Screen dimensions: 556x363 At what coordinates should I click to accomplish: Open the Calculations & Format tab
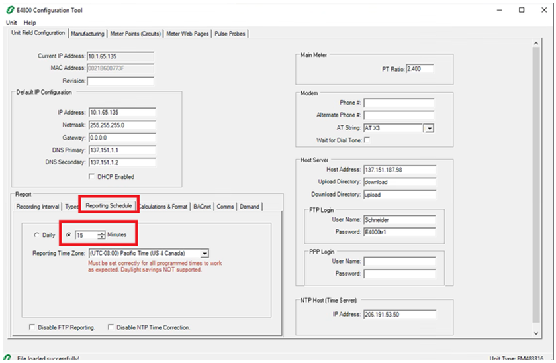tap(163, 207)
